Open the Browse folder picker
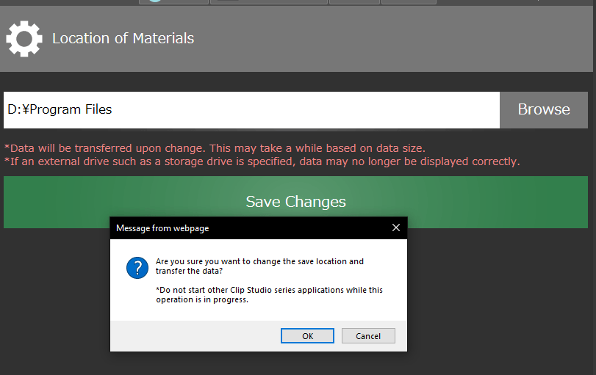 pos(544,109)
